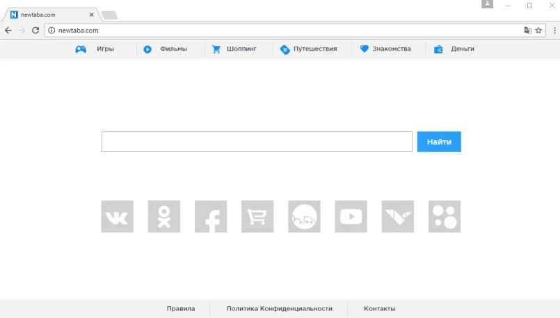Click the site information icon in address bar
This screenshot has height=318, width=560.
[x=51, y=31]
